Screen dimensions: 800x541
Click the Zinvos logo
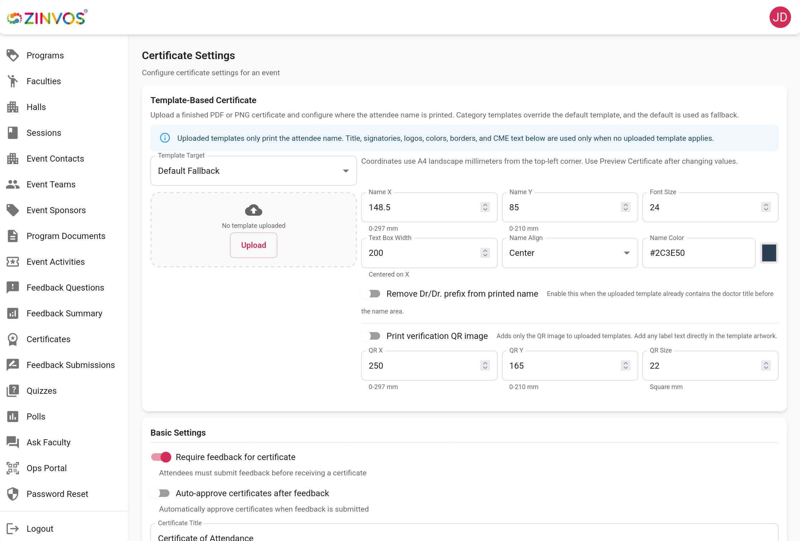(x=47, y=17)
